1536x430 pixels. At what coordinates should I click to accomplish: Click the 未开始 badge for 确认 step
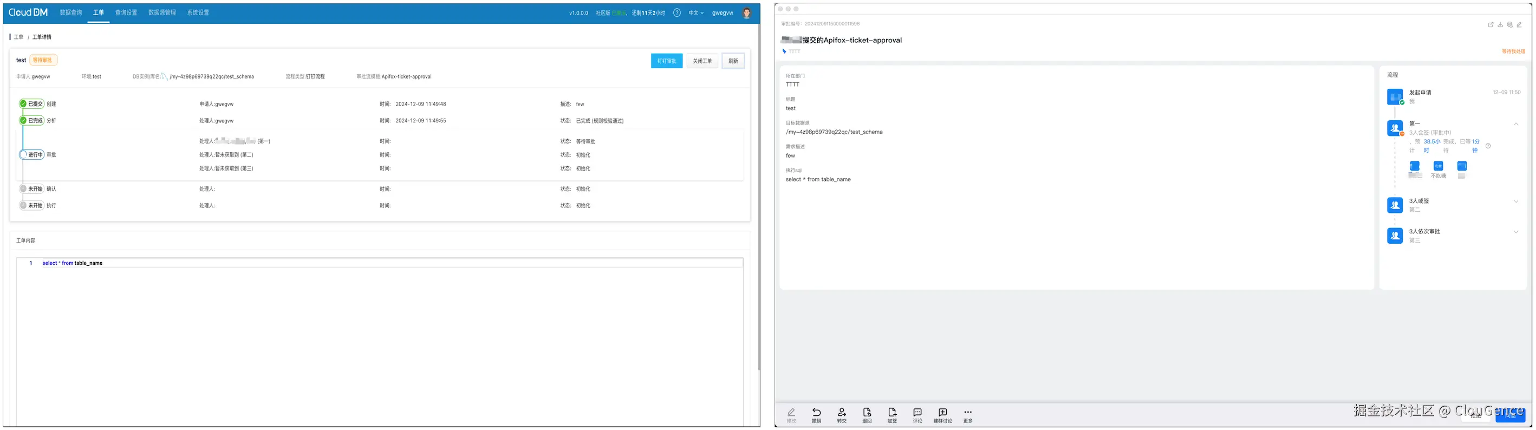pyautogui.click(x=32, y=189)
